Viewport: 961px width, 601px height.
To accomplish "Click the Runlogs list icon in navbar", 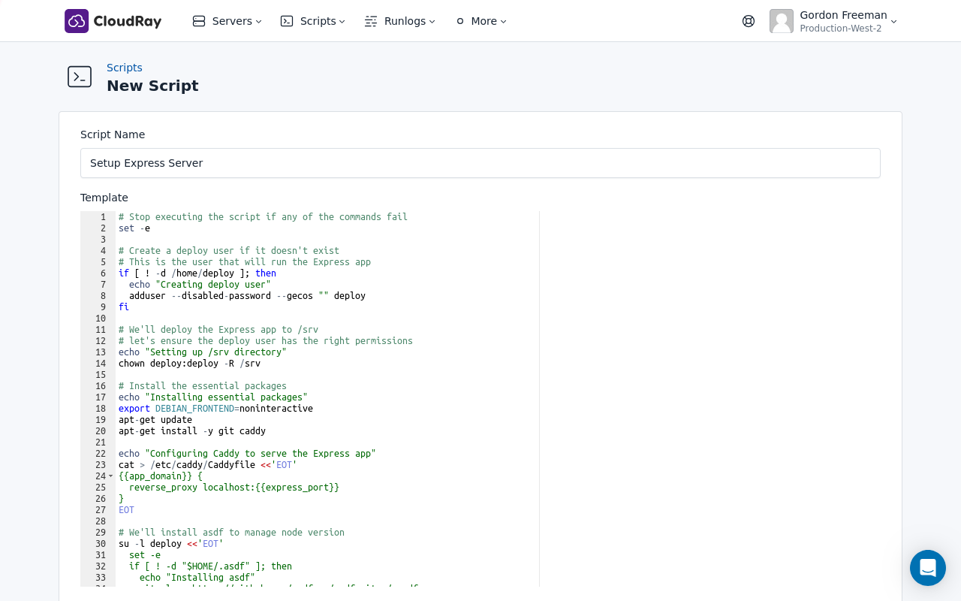I will pos(371,21).
